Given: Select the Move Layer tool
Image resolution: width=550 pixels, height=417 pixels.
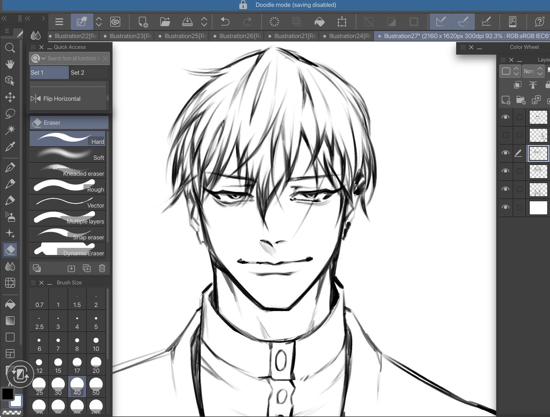Looking at the screenshot, I should (10, 97).
